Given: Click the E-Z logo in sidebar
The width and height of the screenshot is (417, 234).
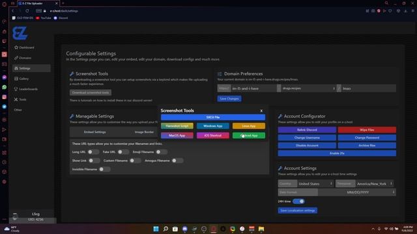Looking at the screenshot, I should [x=20, y=33].
